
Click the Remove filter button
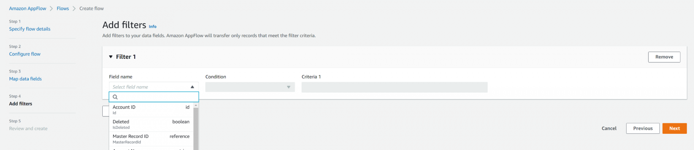click(x=664, y=57)
